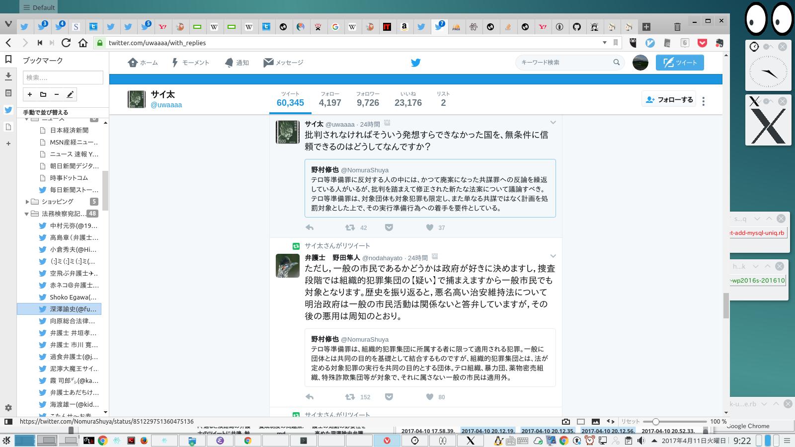
Task: Click the rewind history button
Action: click(39, 43)
